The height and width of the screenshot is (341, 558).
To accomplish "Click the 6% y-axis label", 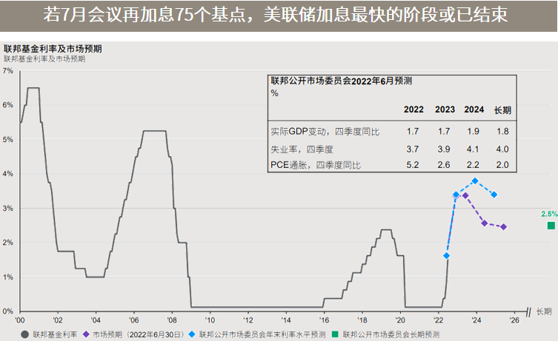I will pyautogui.click(x=8, y=105).
